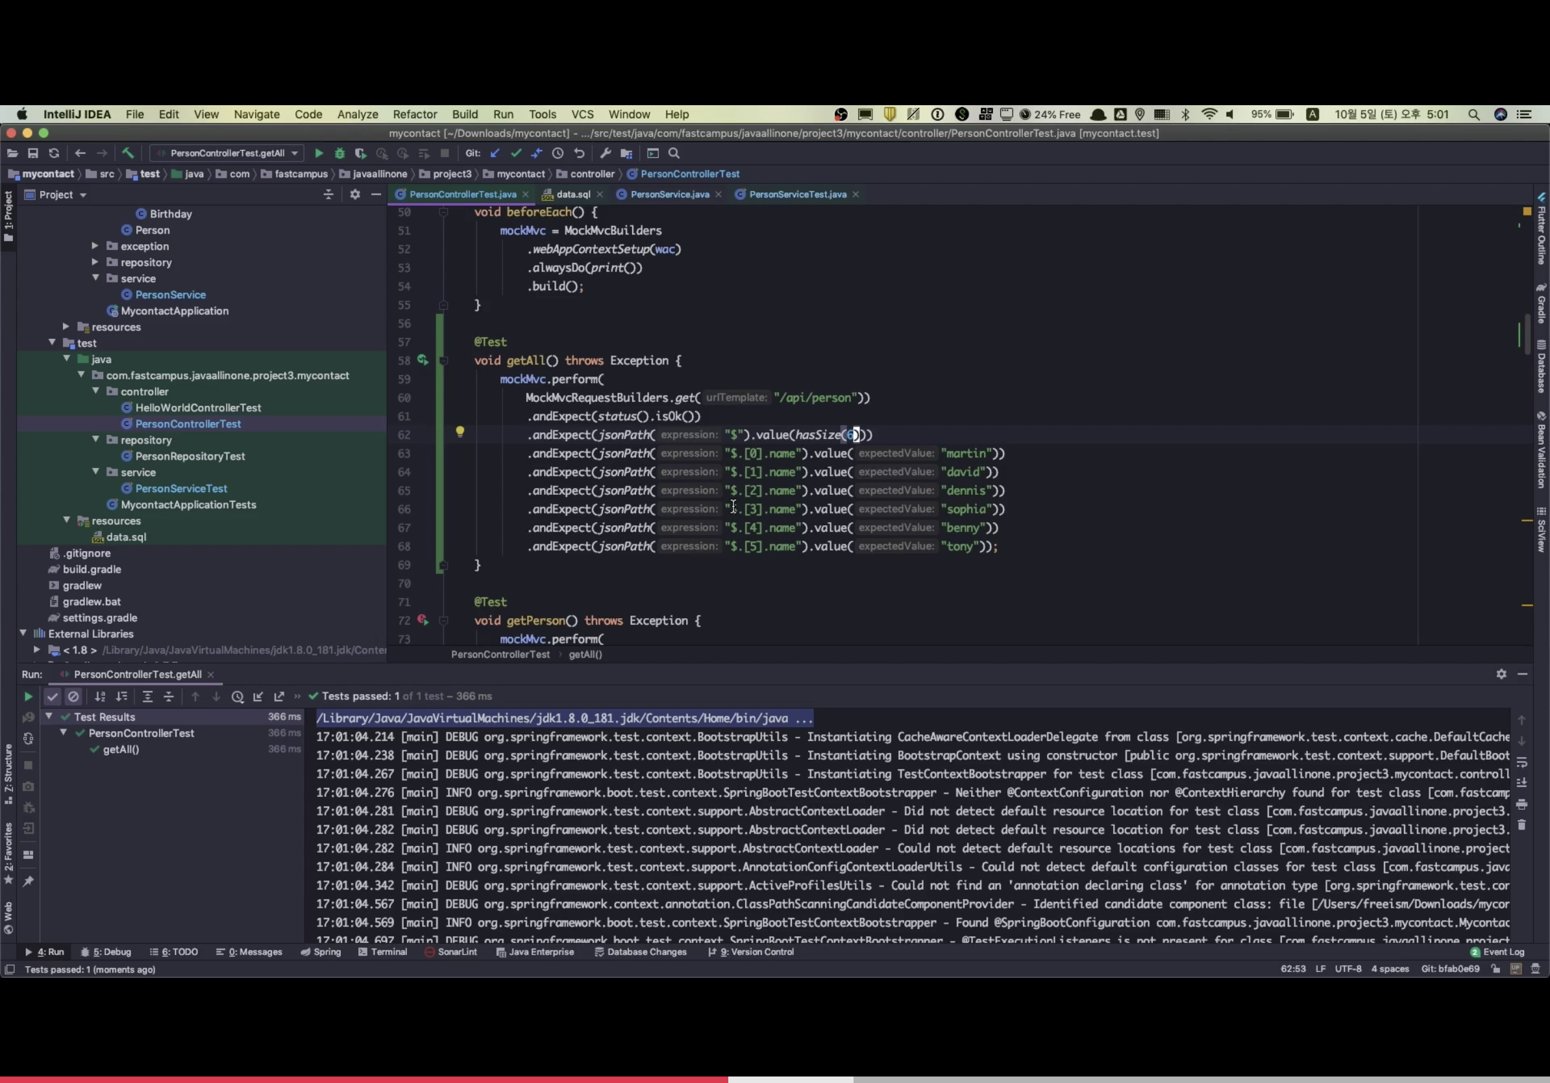Click the Git update project arrow icon

coord(495,153)
